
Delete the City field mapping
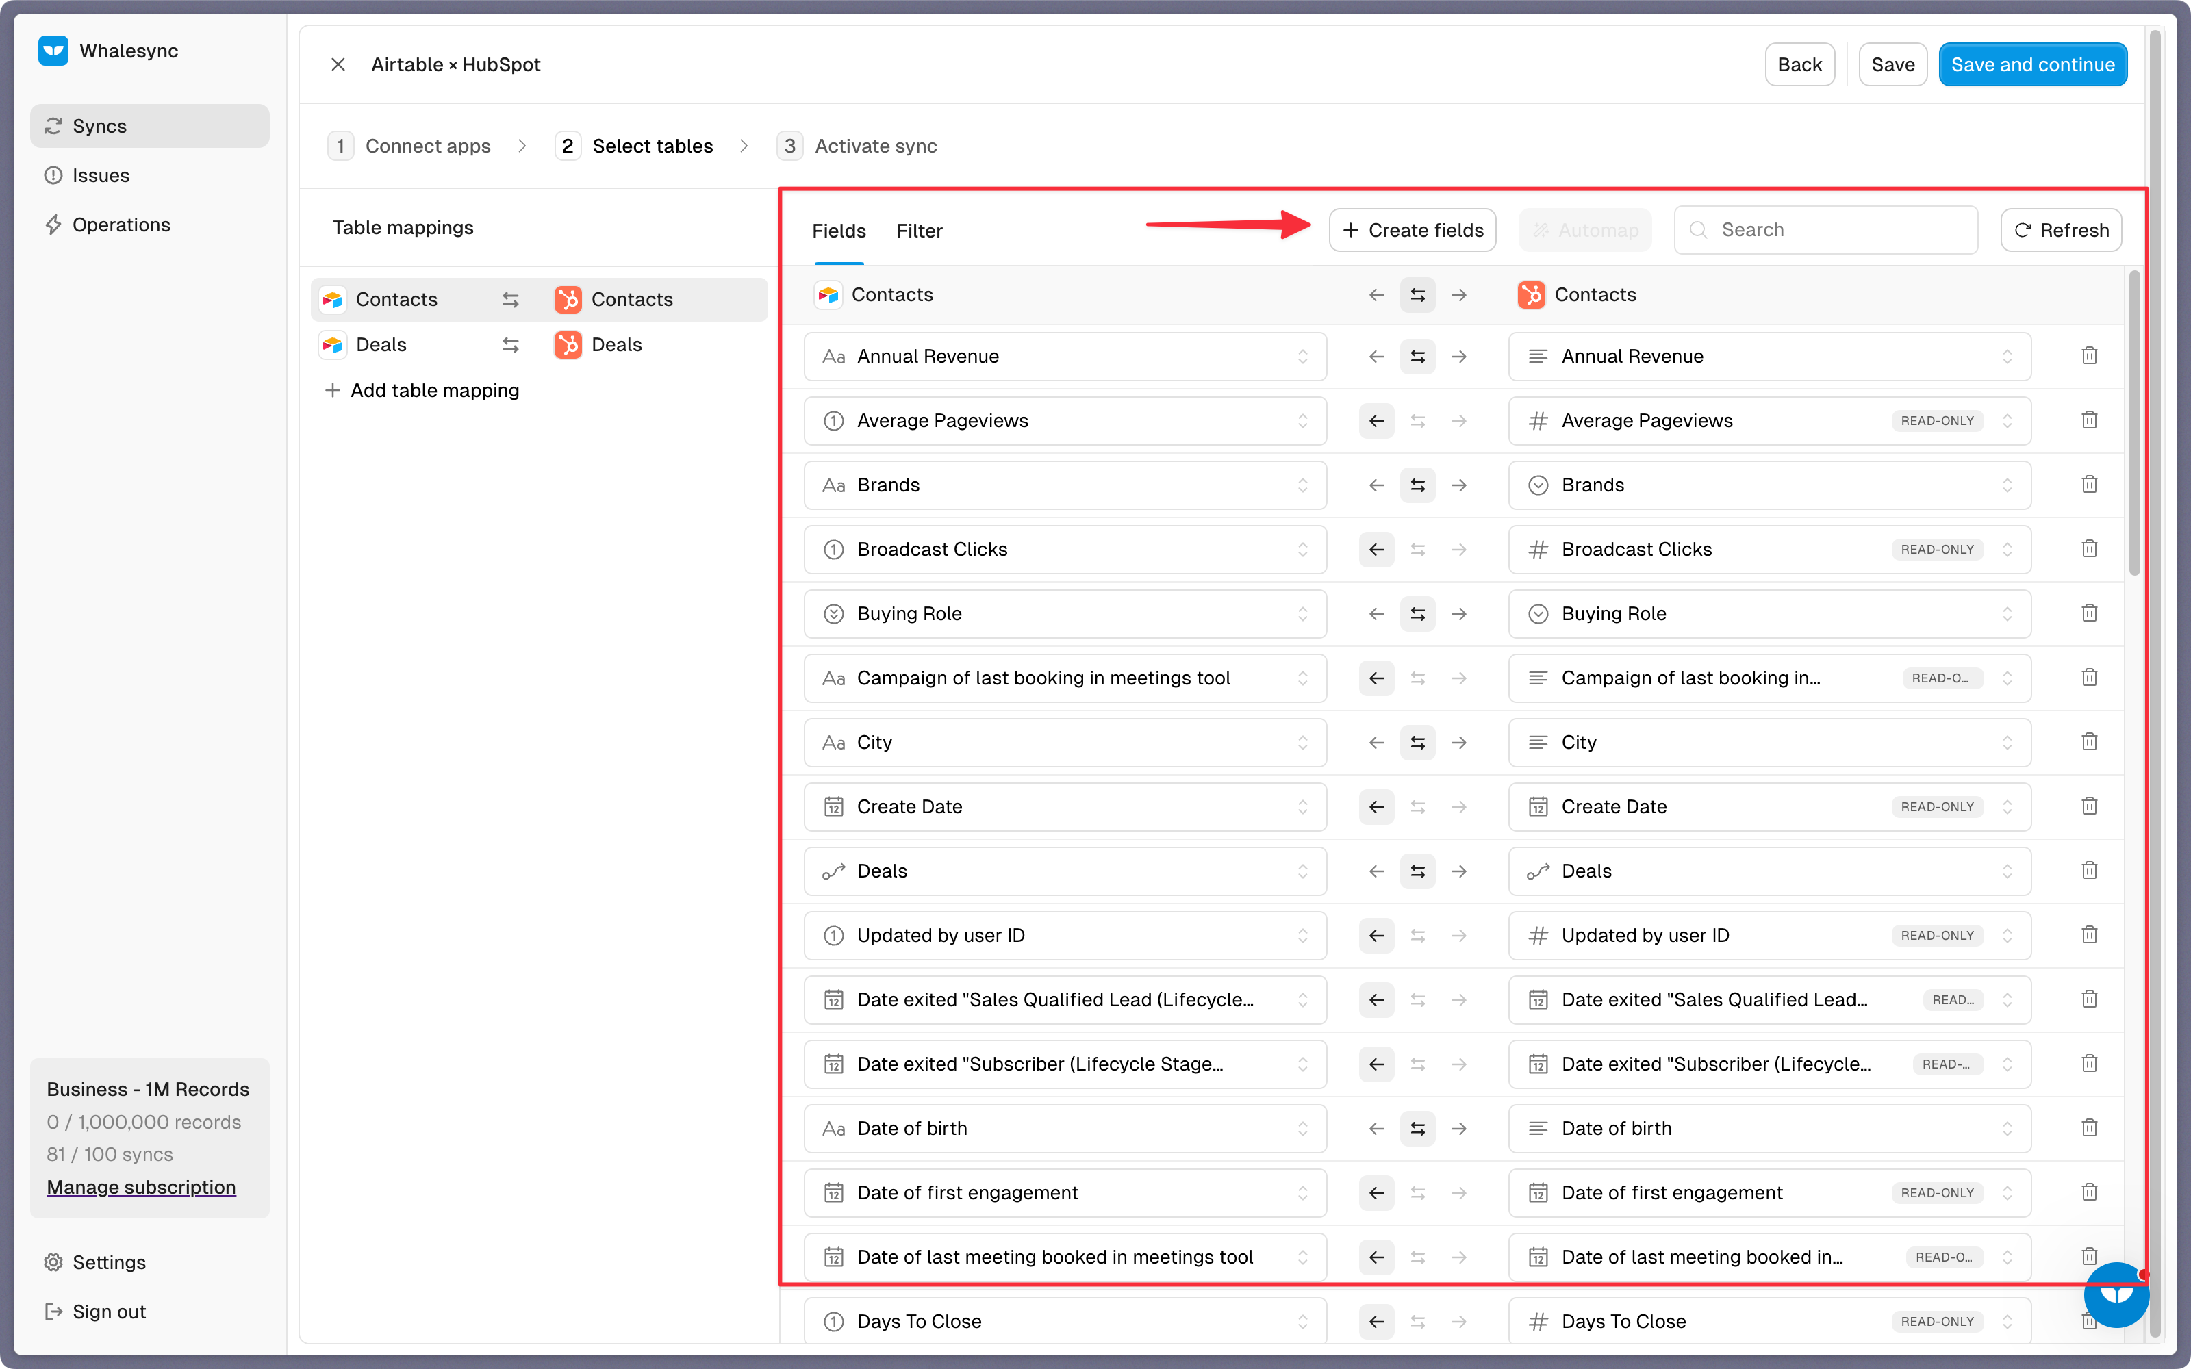point(2089,741)
